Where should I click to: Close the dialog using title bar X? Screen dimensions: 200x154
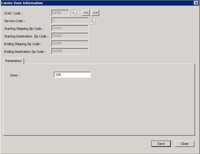point(196,3)
